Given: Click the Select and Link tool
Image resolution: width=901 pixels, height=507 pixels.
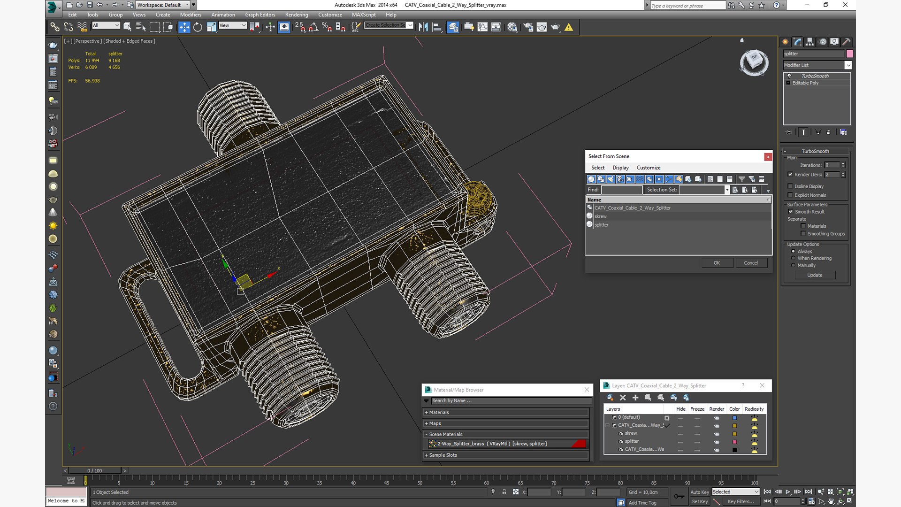Looking at the screenshot, I should tap(55, 27).
